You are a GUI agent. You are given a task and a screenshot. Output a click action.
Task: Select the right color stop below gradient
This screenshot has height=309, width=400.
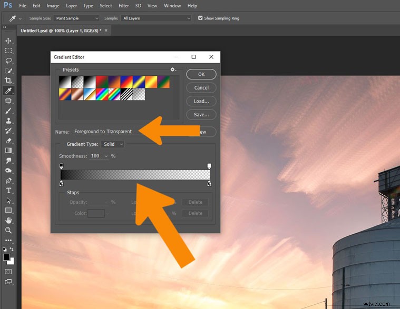click(209, 184)
